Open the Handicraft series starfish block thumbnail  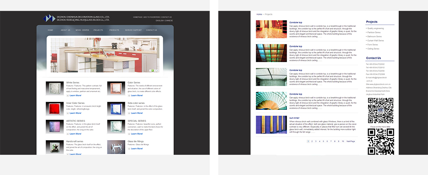(x=54, y=147)
